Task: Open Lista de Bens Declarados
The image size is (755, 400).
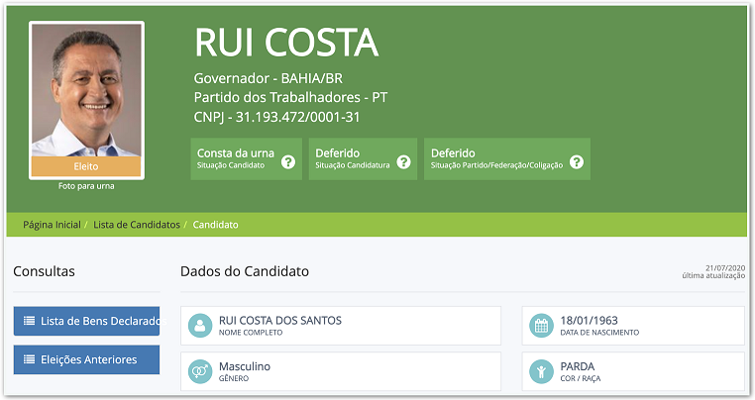Action: point(86,321)
